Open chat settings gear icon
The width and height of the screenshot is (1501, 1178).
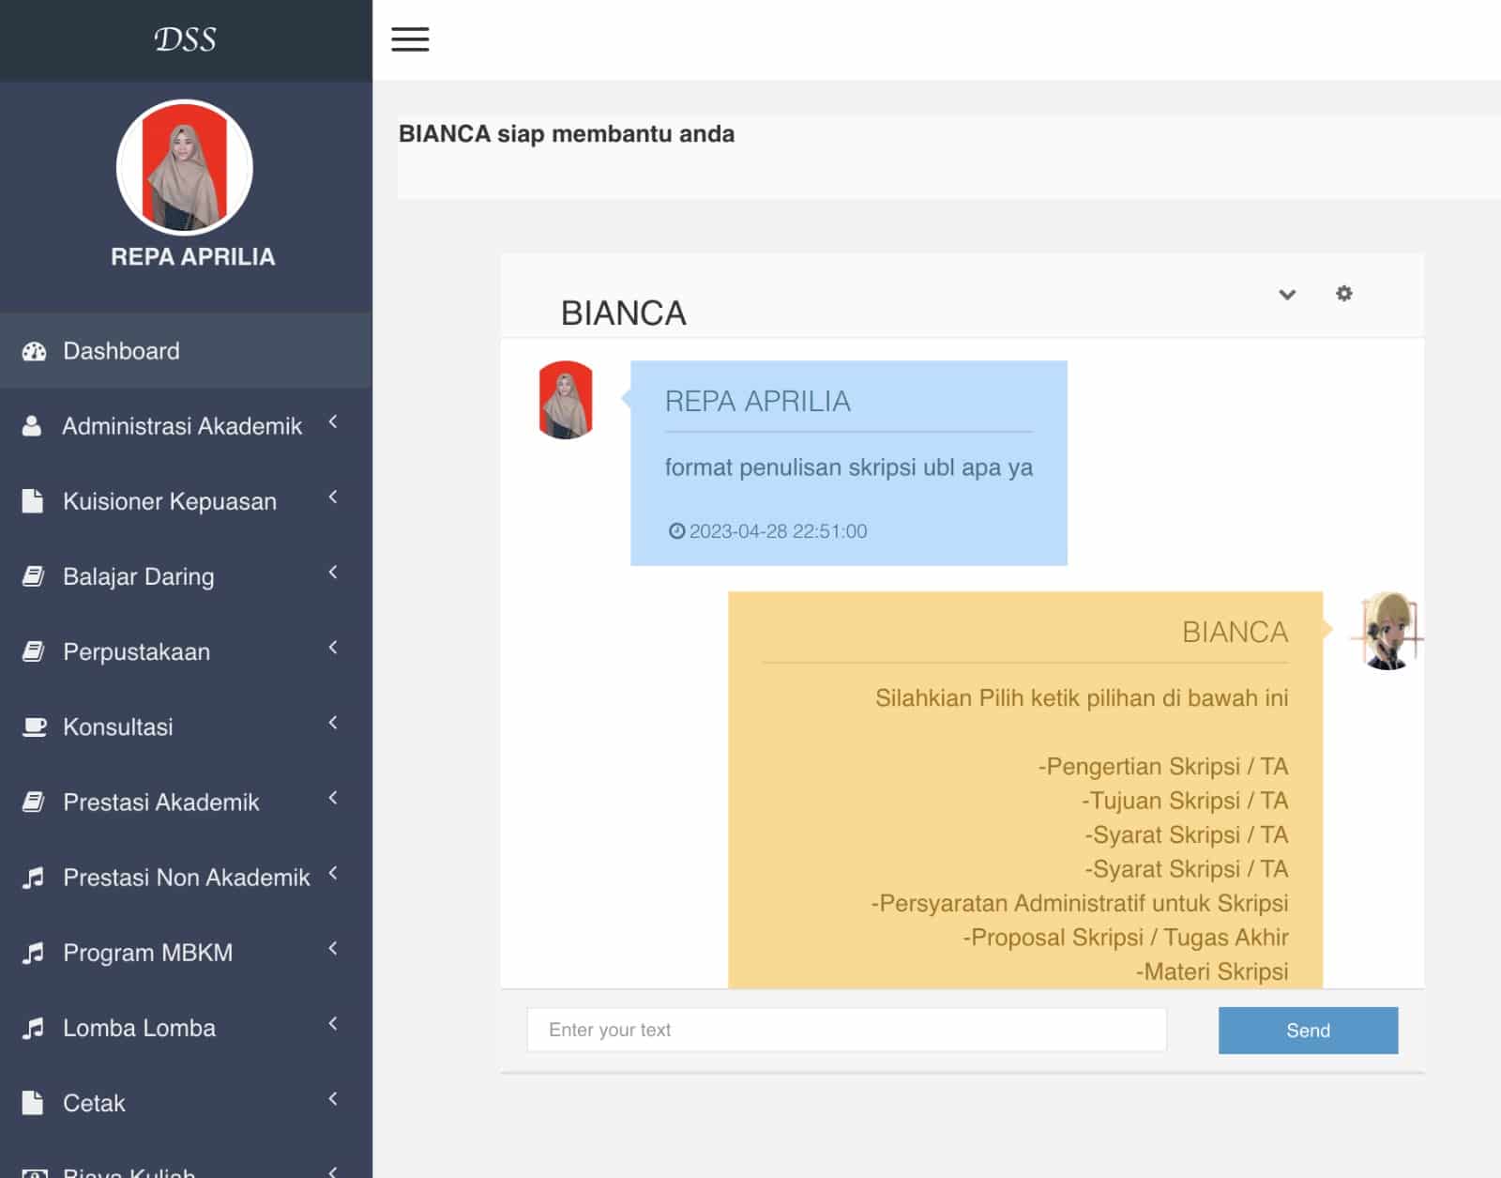click(x=1343, y=294)
